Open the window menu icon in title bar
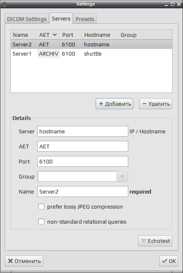 tap(5, 4)
